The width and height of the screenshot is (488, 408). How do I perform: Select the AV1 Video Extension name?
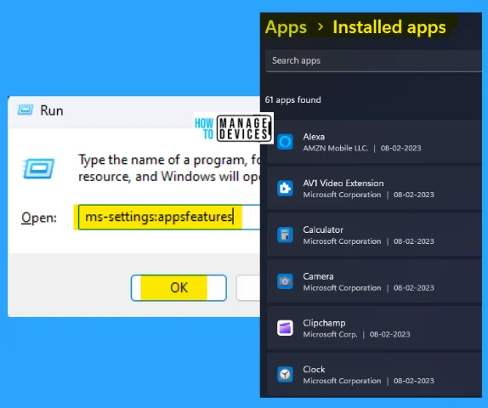point(343,183)
